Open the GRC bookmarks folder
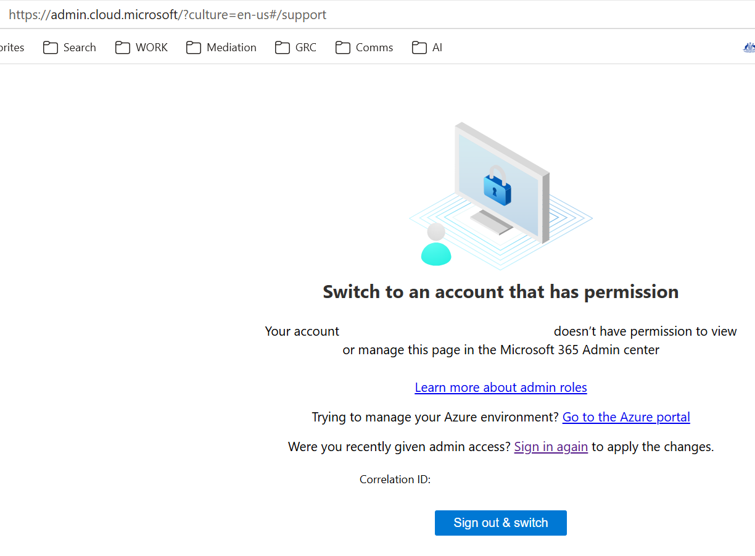Image resolution: width=755 pixels, height=556 pixels. [295, 48]
